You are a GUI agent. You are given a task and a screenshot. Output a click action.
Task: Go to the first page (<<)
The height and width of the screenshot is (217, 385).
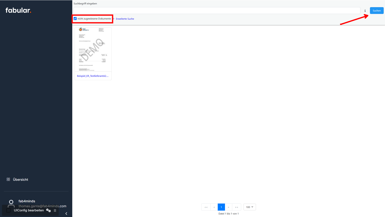pos(206,207)
